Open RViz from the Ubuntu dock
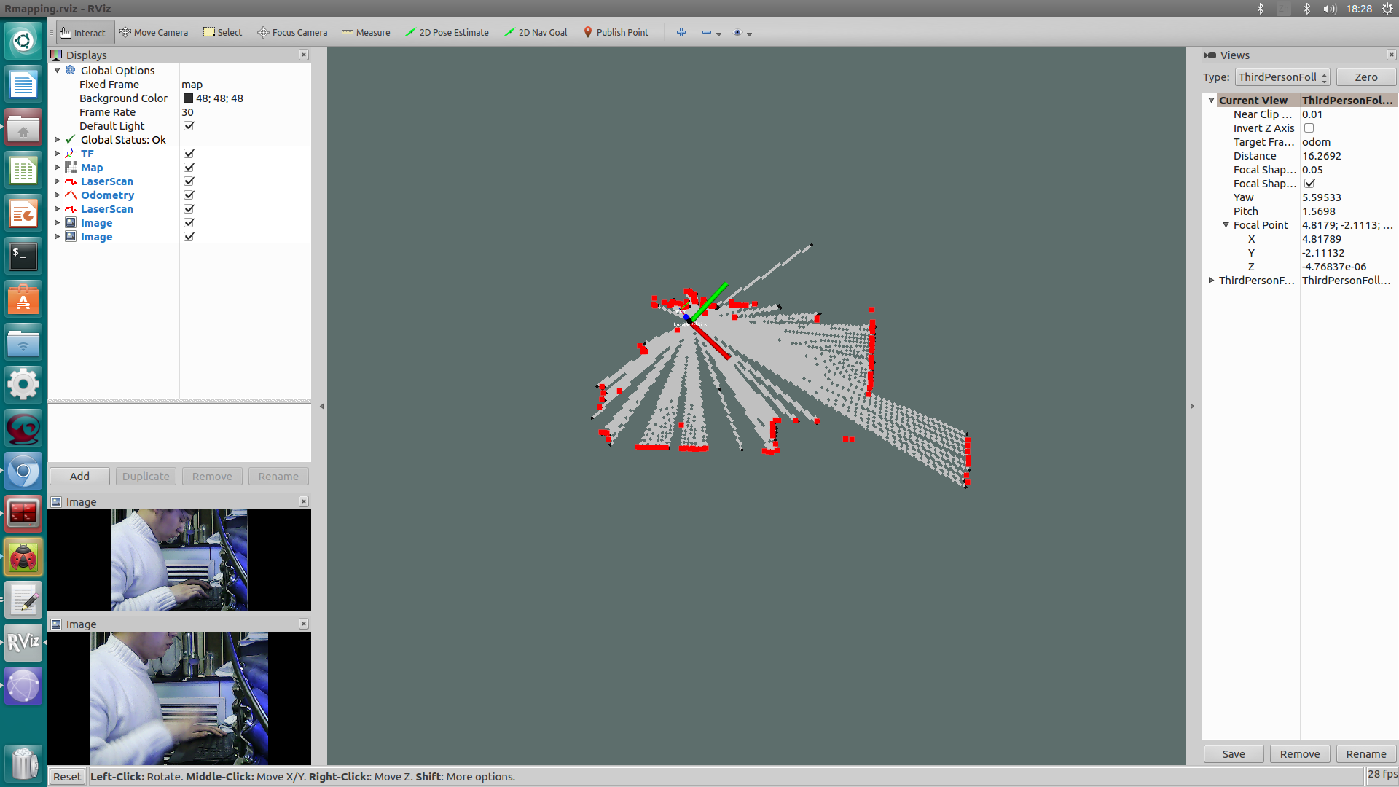 point(23,642)
